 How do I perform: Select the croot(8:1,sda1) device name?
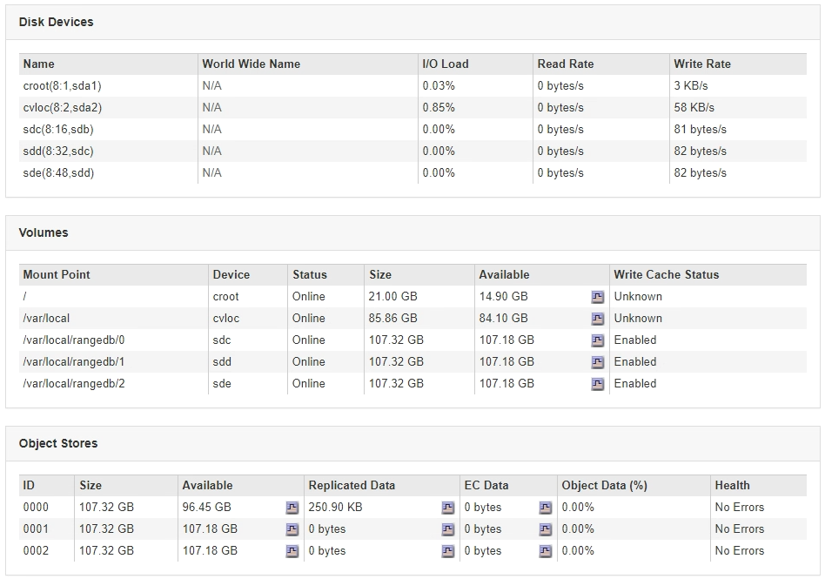[x=63, y=86]
